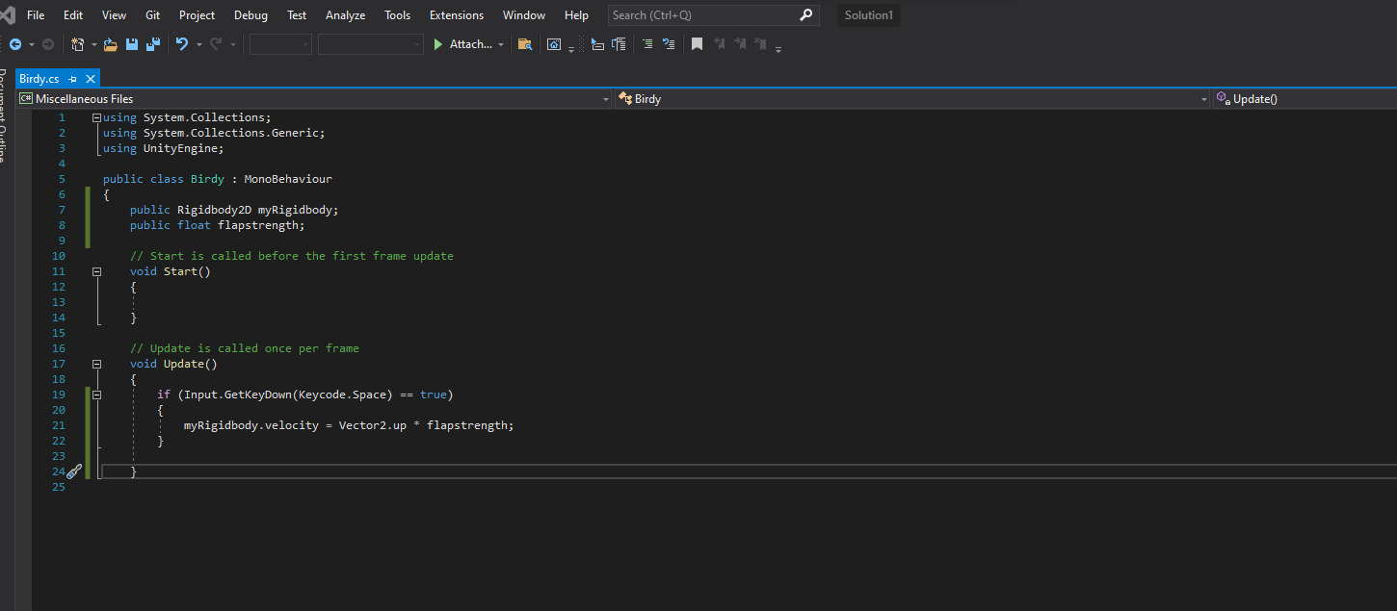Undo the last edit with the Undo icon
Image resolution: width=1397 pixels, height=611 pixels.
[x=181, y=44]
